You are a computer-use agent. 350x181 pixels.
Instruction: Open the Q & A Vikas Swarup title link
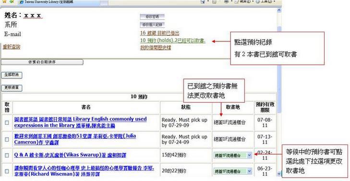point(70,155)
